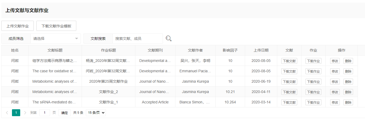The height and width of the screenshot is (122, 365).
Task: Click 下载作业 in The case for oxidative row
Action: (313, 71)
